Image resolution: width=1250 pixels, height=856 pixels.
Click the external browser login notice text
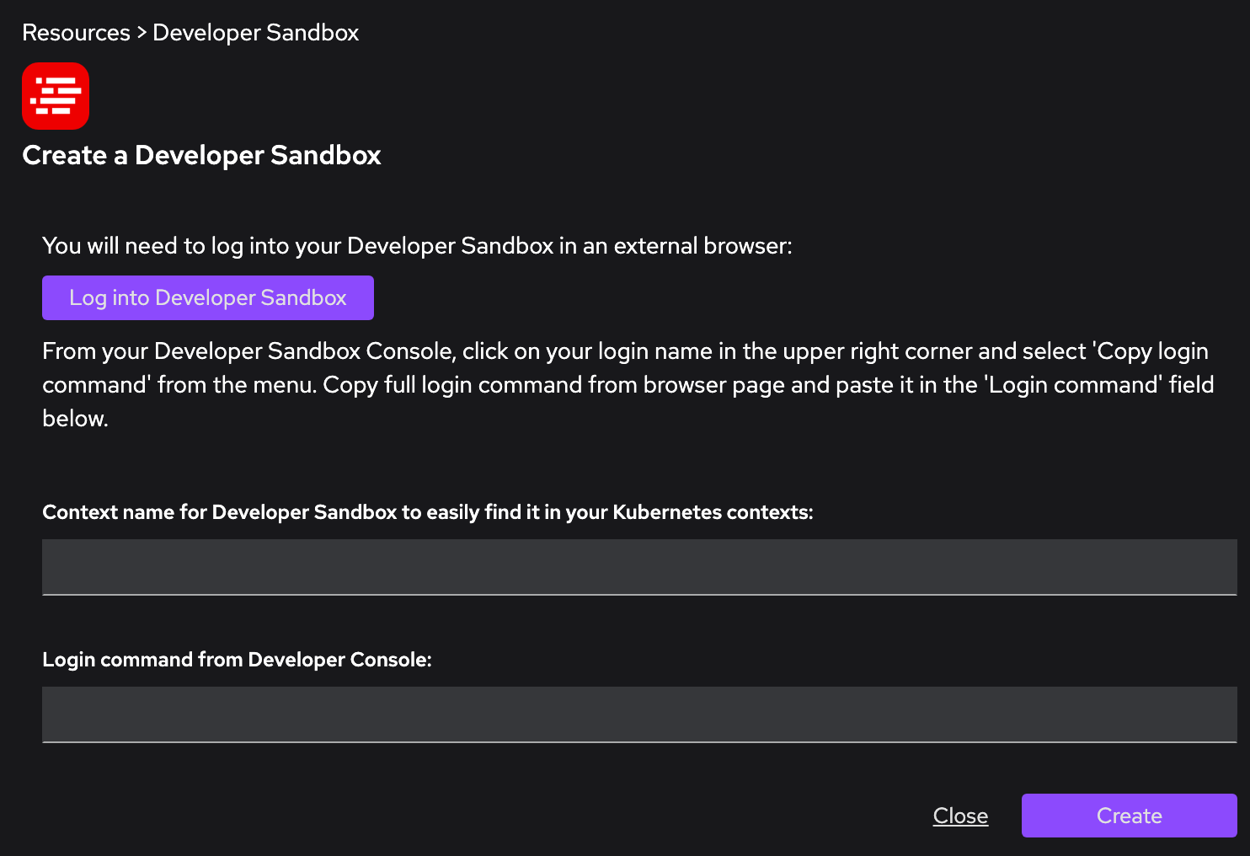point(417,246)
